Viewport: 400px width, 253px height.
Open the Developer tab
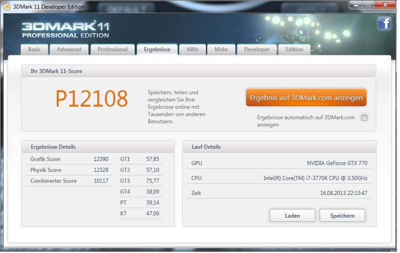[257, 49]
